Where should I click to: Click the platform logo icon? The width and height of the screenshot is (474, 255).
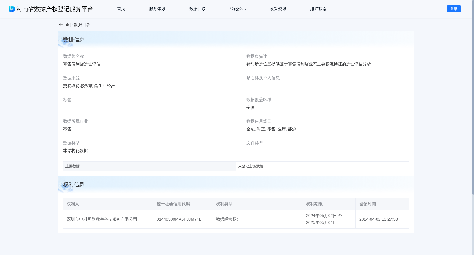12,9
